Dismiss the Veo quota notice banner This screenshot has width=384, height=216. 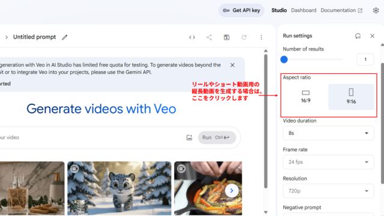232,65
